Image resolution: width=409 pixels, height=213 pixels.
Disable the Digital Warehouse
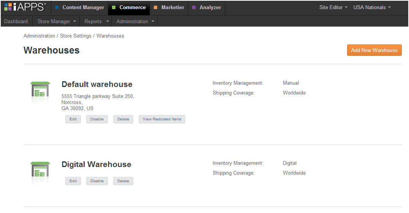click(x=97, y=181)
